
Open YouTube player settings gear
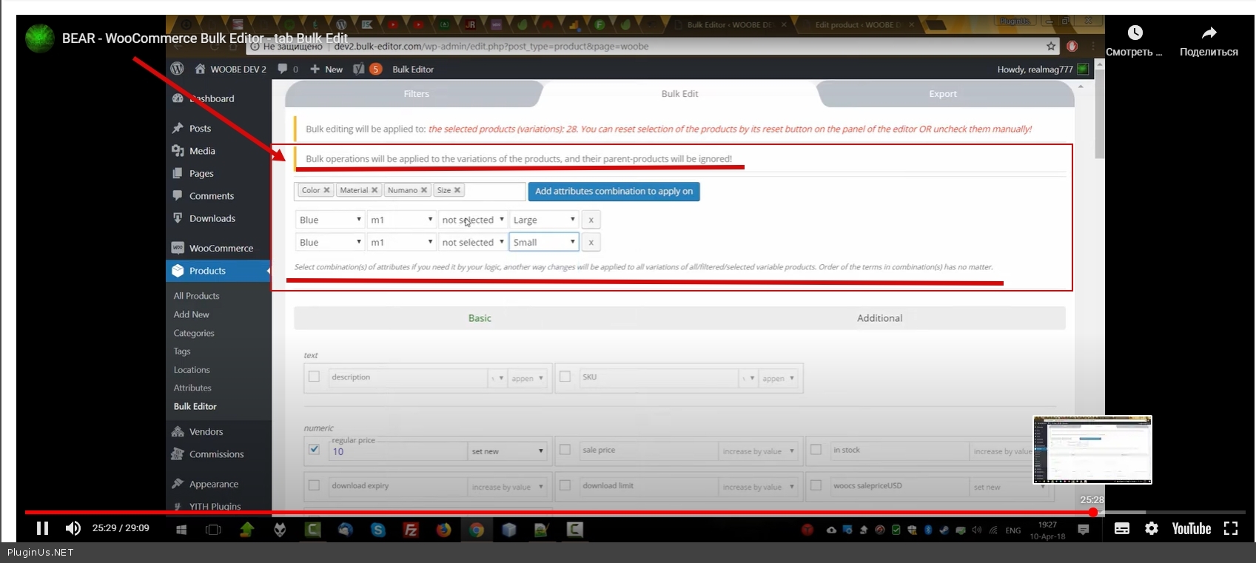[1152, 528]
